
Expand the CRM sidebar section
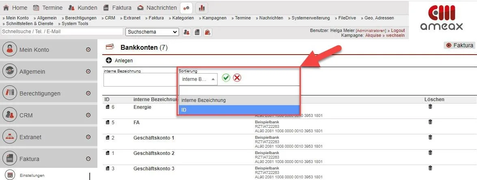point(88,115)
